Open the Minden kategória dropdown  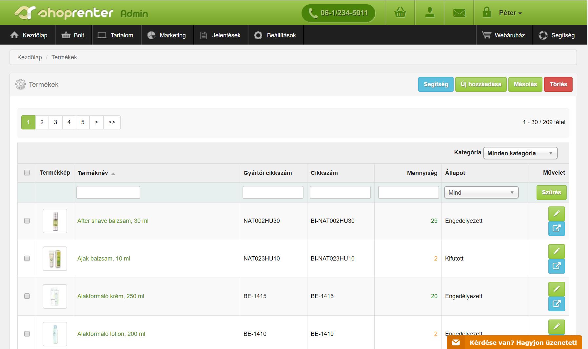pos(520,153)
